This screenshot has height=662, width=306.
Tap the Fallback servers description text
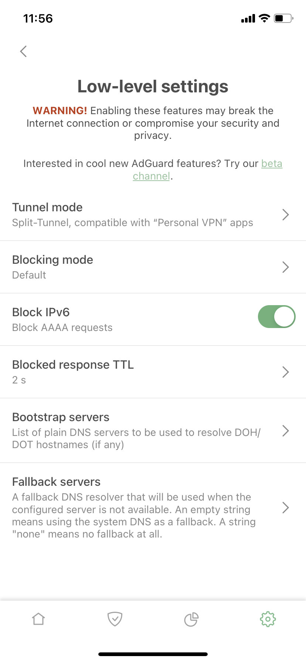coord(133,515)
